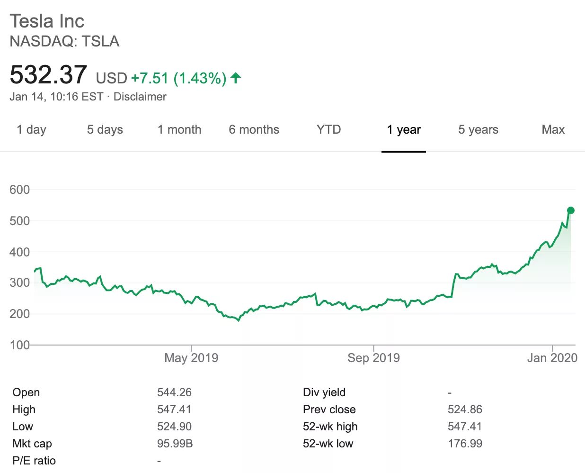
Task: Click the NASDAQ: TSLA ticker text
Action: (64, 41)
